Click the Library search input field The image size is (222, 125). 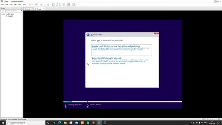click(11, 11)
